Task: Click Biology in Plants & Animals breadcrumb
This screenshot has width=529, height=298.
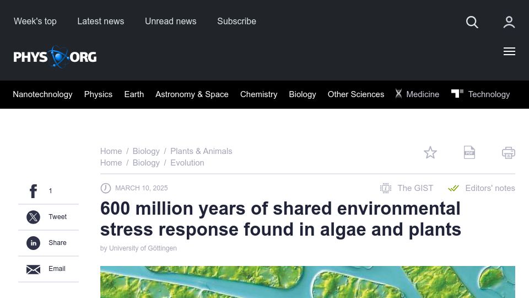Action: point(146,151)
